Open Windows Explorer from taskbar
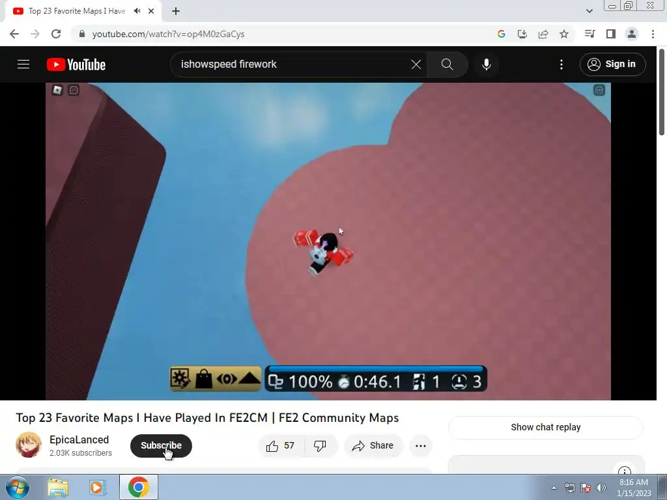 point(58,487)
